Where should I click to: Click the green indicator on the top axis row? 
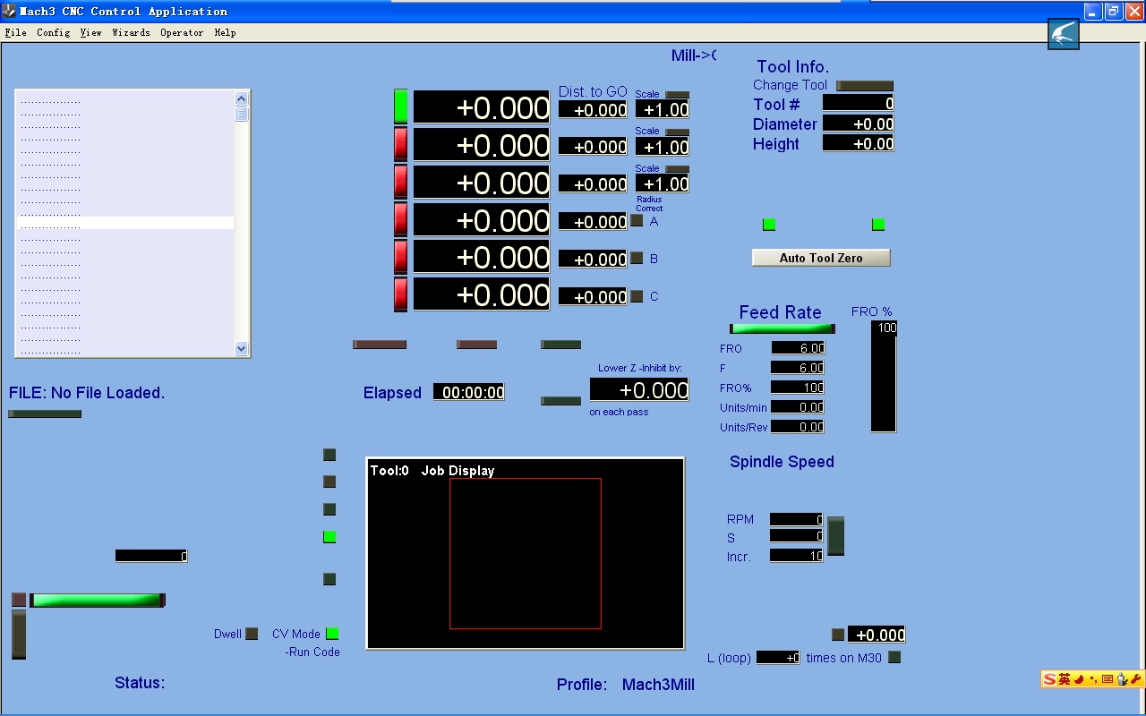click(x=401, y=107)
